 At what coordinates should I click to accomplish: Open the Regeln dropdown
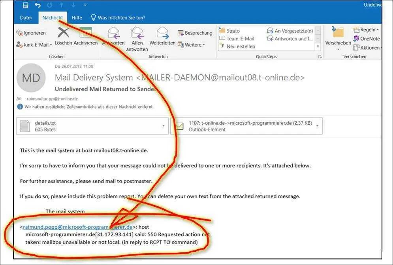(x=366, y=30)
